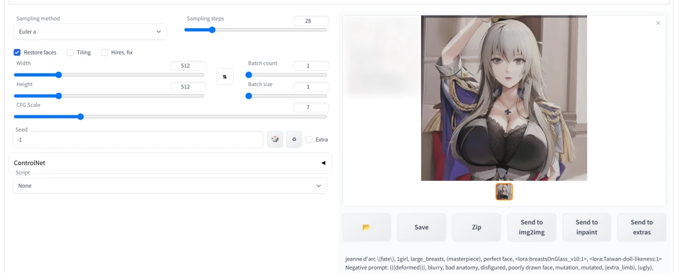Reuse last seed with recycle icon

[x=294, y=139]
